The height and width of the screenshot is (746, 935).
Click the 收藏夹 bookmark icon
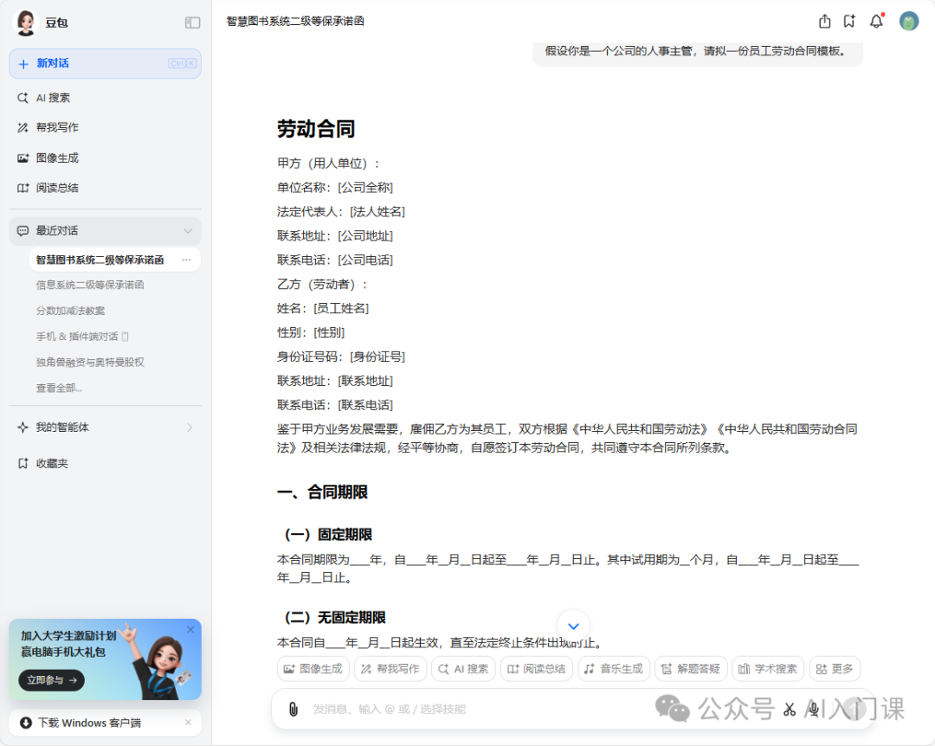tap(23, 463)
